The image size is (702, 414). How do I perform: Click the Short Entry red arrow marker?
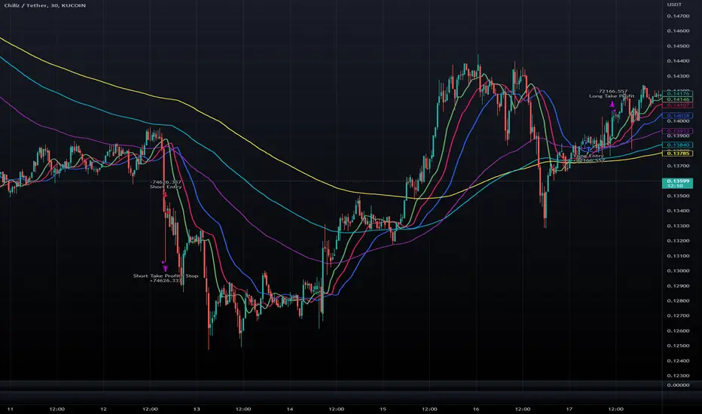coord(165,194)
